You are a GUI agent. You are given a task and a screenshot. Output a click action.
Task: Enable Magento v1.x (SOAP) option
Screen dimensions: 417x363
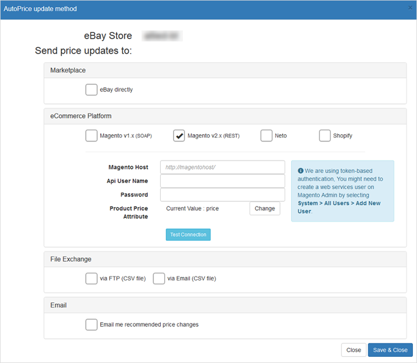(91, 136)
